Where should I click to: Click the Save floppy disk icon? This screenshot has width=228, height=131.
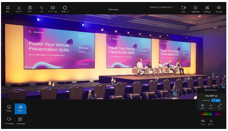pos(30,8)
